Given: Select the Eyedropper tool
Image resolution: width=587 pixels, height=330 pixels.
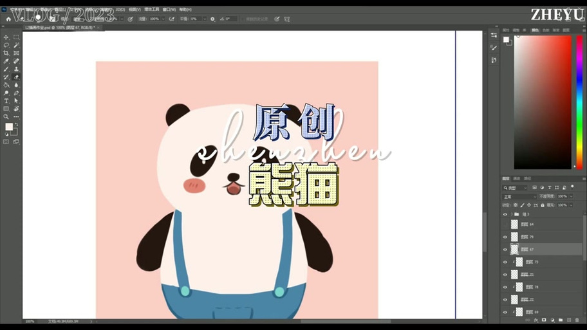Looking at the screenshot, I should tap(6, 61).
